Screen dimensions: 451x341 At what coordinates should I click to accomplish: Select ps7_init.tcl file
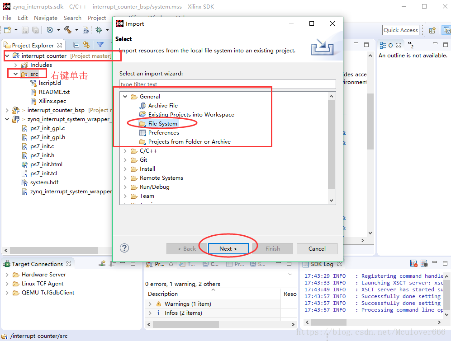(43, 173)
